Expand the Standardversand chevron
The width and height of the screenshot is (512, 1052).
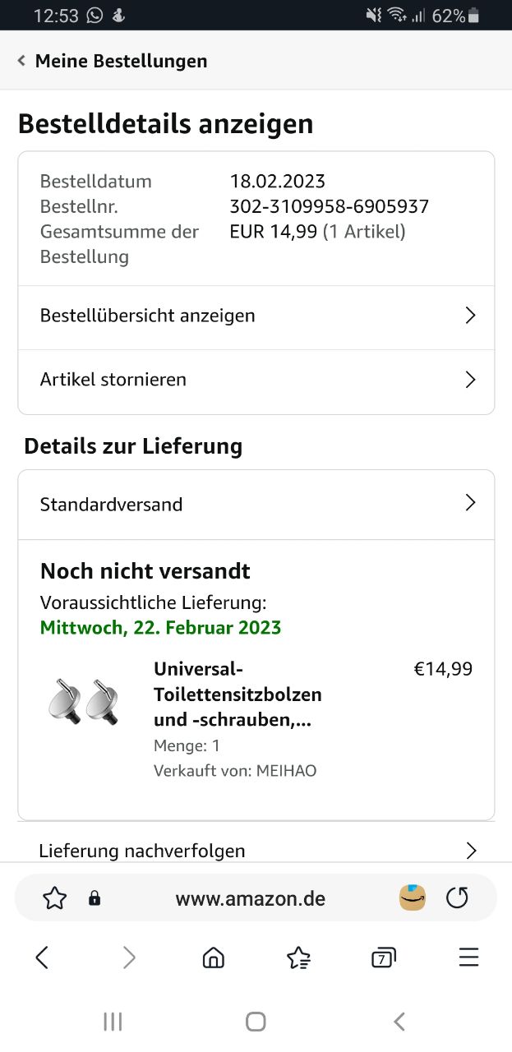[x=470, y=504]
